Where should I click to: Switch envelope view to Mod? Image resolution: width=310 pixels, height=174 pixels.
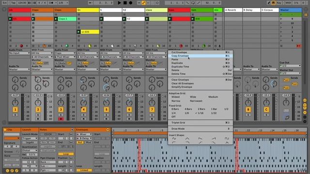pyautogui.click(x=88, y=142)
